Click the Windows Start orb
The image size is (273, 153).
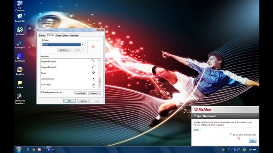[18, 150]
